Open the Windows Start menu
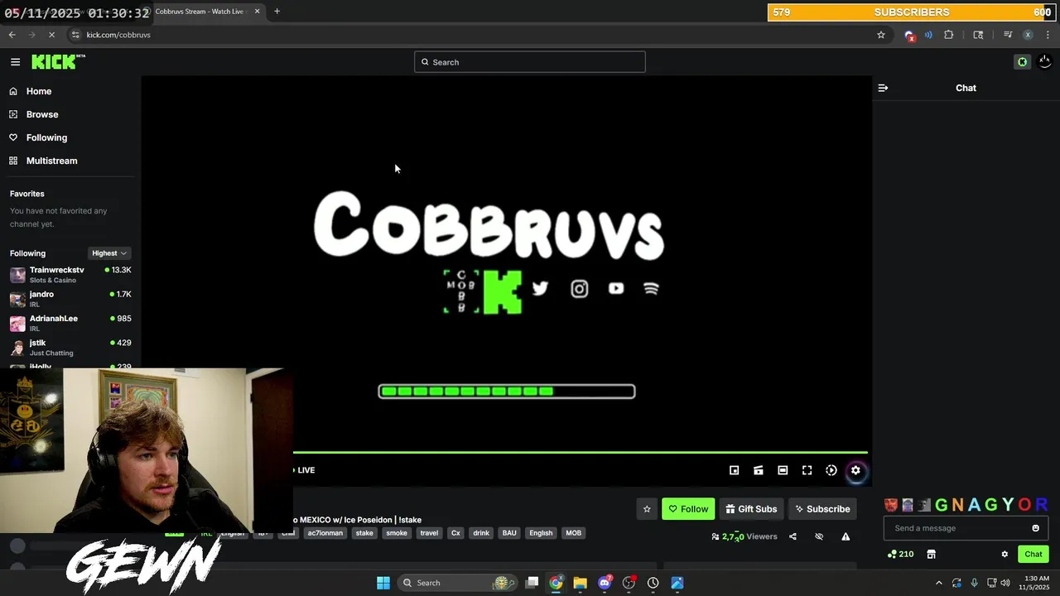1060x596 pixels. point(383,583)
